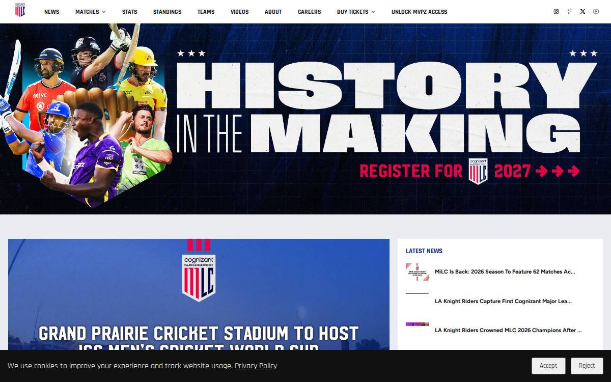Open the Standings menu item
This screenshot has height=382, width=611.
[167, 12]
